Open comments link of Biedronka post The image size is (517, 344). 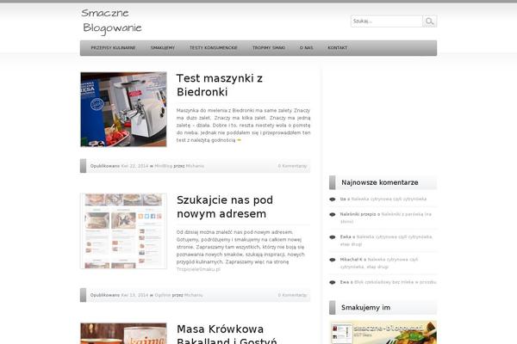tap(292, 166)
